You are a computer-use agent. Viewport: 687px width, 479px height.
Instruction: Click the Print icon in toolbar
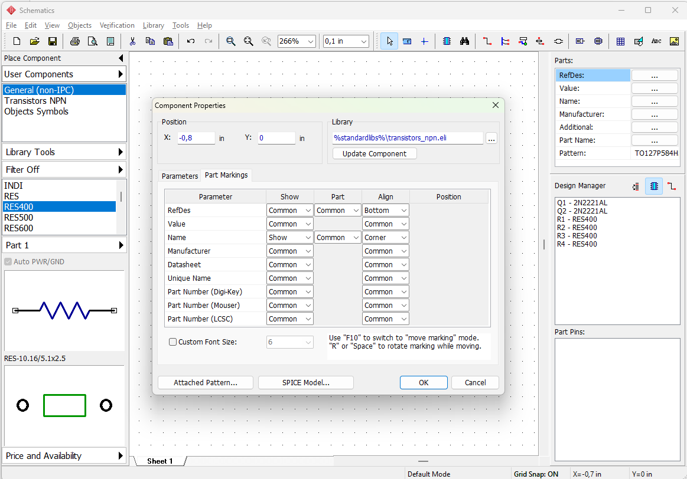(x=75, y=41)
